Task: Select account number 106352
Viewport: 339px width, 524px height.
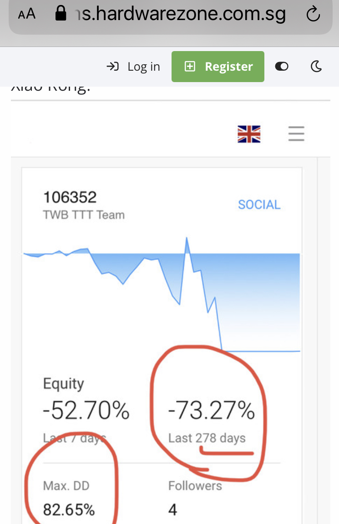Action: coord(70,197)
